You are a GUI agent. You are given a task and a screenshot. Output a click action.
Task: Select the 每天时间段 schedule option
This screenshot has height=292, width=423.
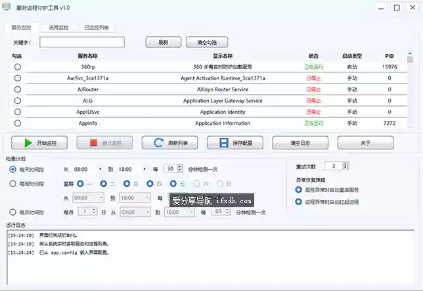click(12, 170)
